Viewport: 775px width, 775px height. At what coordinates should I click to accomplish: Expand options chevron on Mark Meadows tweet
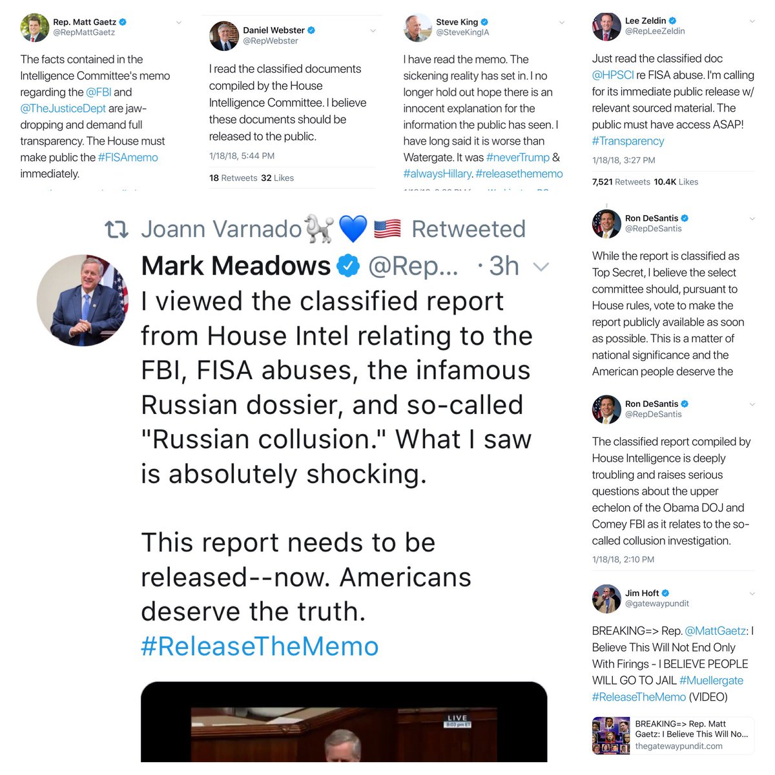point(541,267)
